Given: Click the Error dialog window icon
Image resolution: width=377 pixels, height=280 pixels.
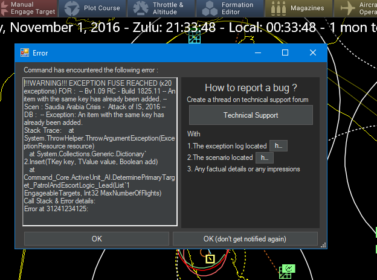Looking at the screenshot, I should click(x=25, y=52).
